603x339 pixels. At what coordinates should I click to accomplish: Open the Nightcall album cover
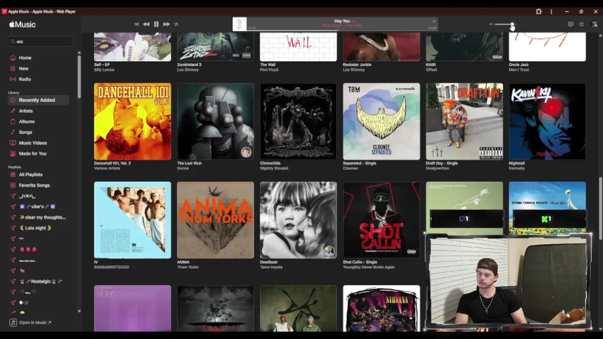(547, 121)
